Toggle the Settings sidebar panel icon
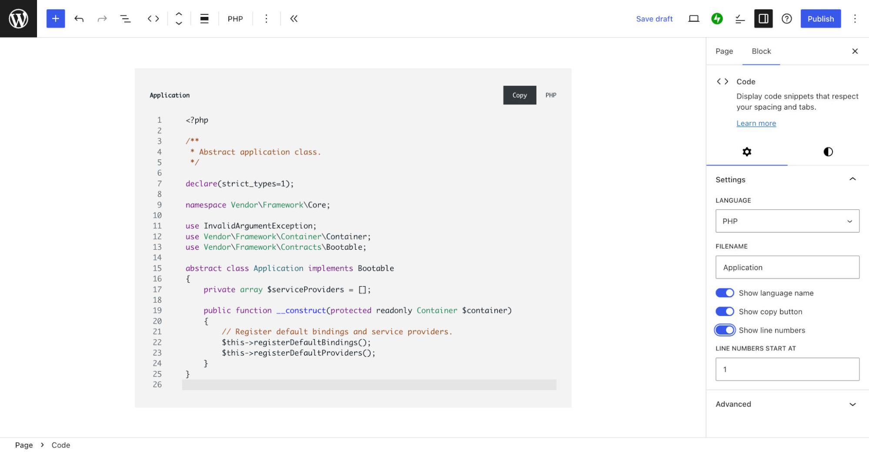Viewport: 869px width, 452px height. point(763,19)
